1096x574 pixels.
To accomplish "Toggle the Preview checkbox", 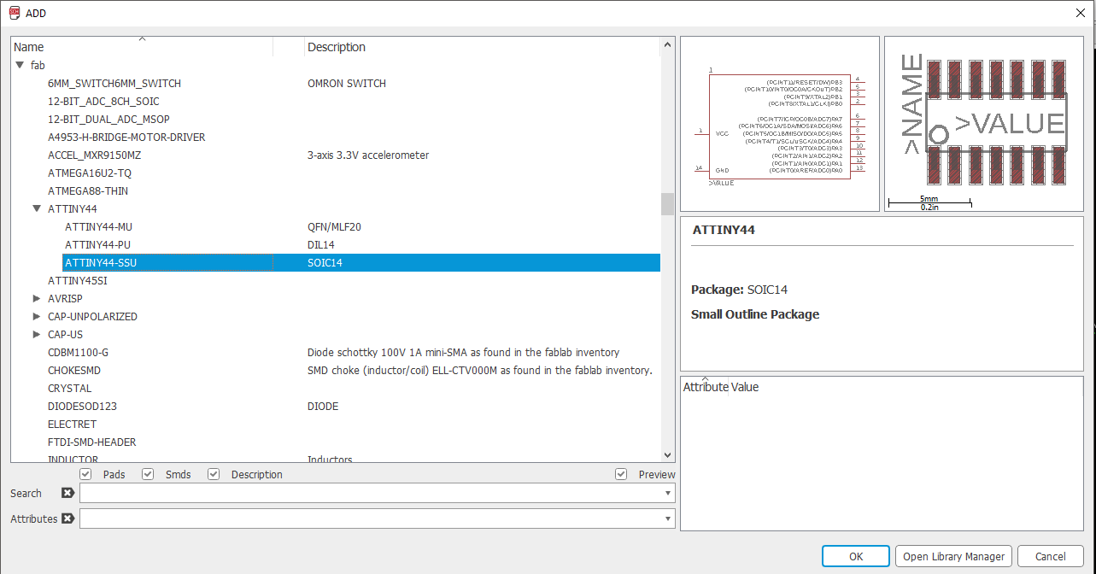I will pos(621,474).
